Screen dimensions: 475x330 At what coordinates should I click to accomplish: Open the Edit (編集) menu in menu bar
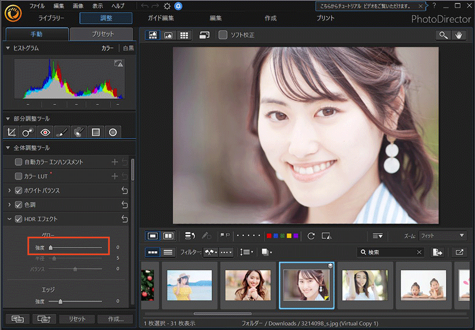(x=59, y=6)
